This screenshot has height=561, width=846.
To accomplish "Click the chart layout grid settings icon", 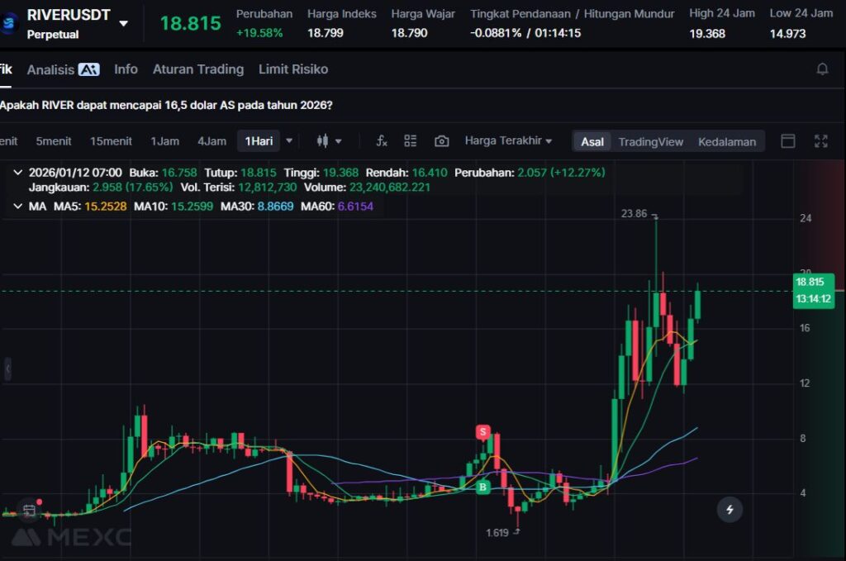I will point(411,141).
